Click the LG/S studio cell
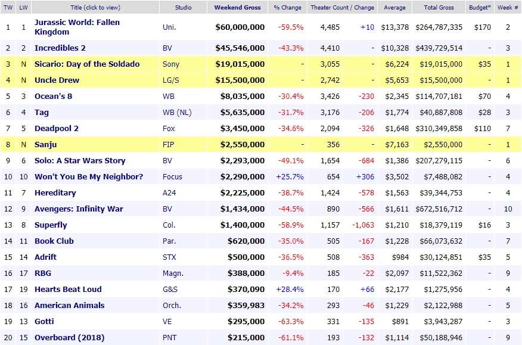522x345 pixels. 171,80
